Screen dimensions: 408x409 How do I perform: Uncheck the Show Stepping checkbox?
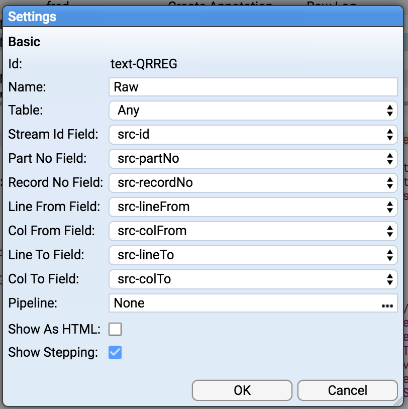pos(115,353)
